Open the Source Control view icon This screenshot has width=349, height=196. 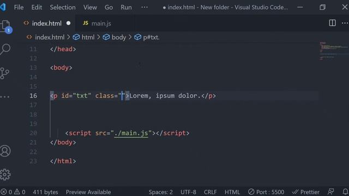click(x=5, y=73)
